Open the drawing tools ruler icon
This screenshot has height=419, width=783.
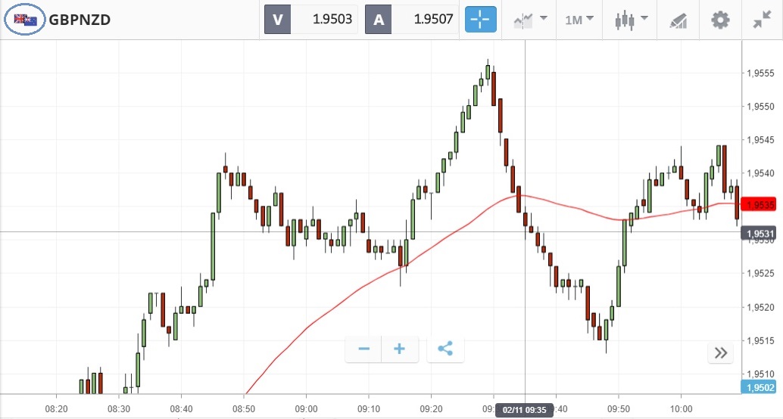click(678, 20)
